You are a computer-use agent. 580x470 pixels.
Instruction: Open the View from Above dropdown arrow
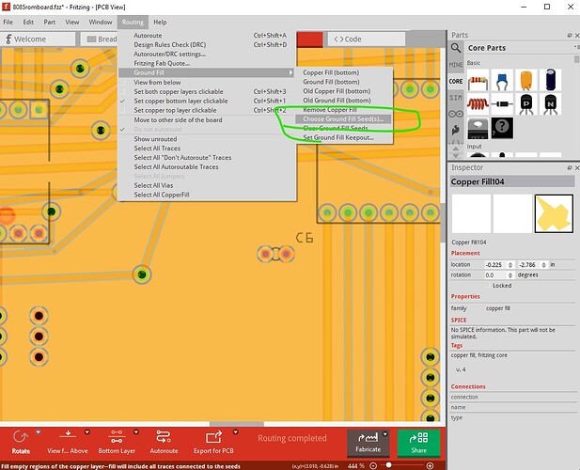[x=86, y=431]
